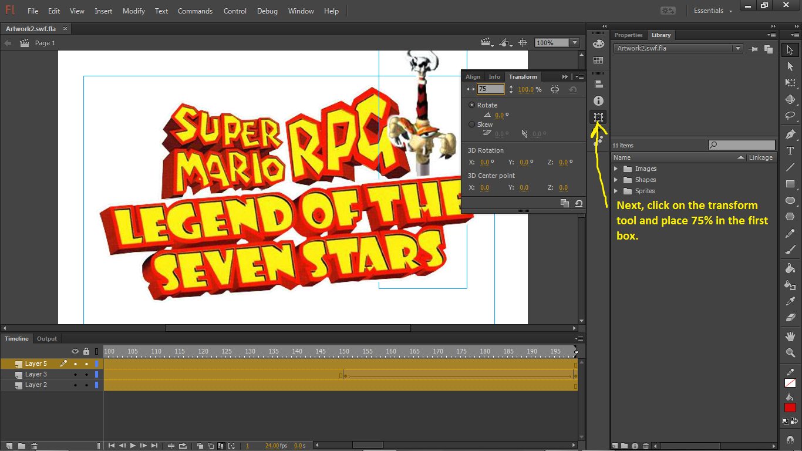Viewport: 802px width, 451px height.
Task: Toggle visibility dot for Layer 2
Action: tap(75, 385)
